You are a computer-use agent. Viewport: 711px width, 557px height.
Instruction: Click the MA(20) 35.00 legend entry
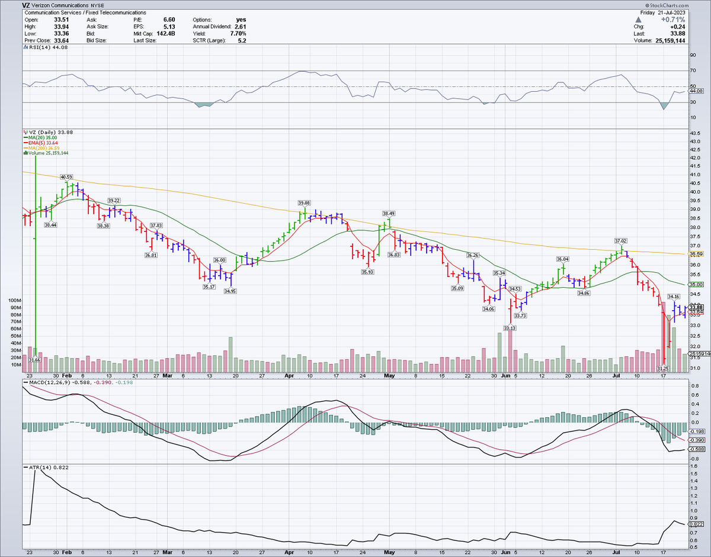tap(39, 137)
